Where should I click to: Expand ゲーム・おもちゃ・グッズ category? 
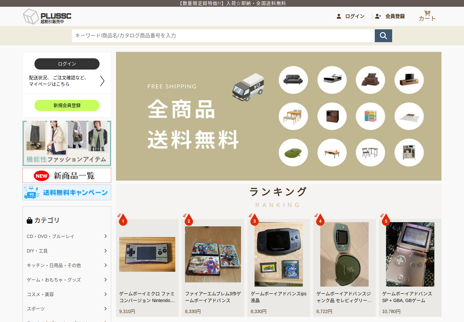point(67,280)
